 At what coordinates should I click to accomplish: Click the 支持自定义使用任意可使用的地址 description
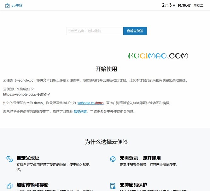click(53, 167)
